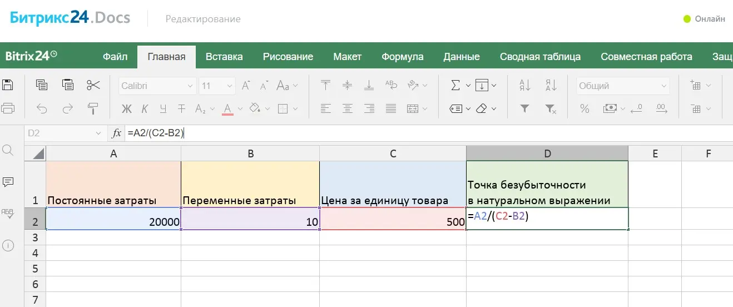Toggle italic formatting (К)
Image resolution: width=733 pixels, height=307 pixels.
pos(145,108)
